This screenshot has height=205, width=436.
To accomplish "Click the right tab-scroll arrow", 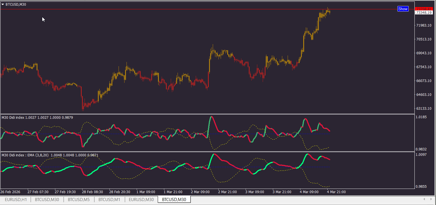I will click(431, 199).
